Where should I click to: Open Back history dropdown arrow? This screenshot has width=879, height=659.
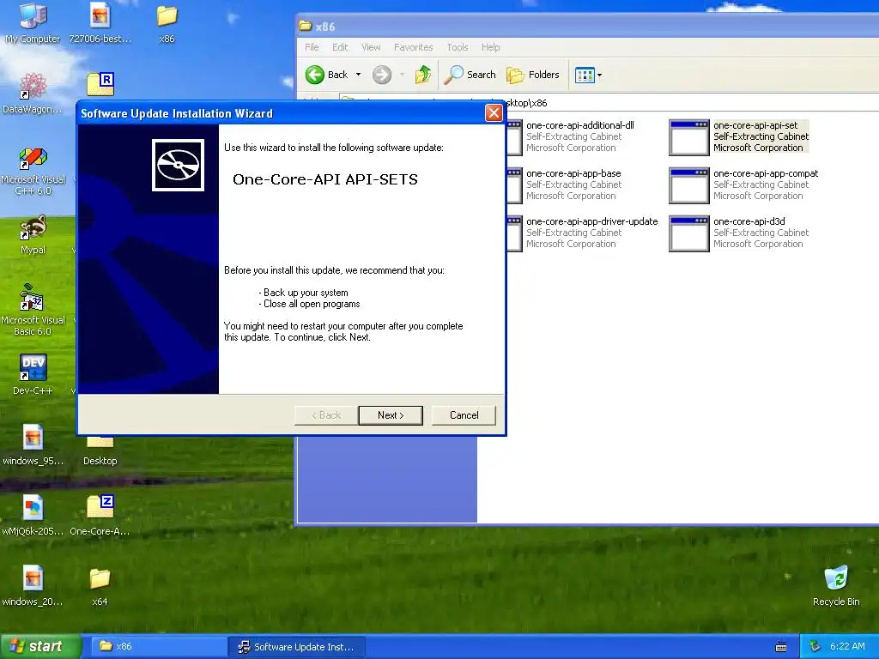[x=358, y=75]
